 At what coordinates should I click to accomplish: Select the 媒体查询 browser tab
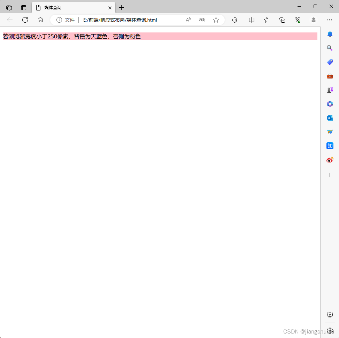pos(74,8)
